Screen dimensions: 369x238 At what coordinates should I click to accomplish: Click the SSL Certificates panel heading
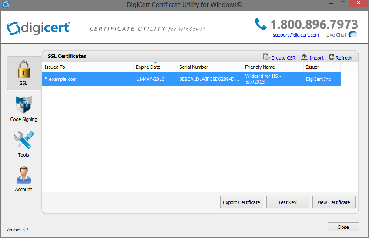pos(67,56)
